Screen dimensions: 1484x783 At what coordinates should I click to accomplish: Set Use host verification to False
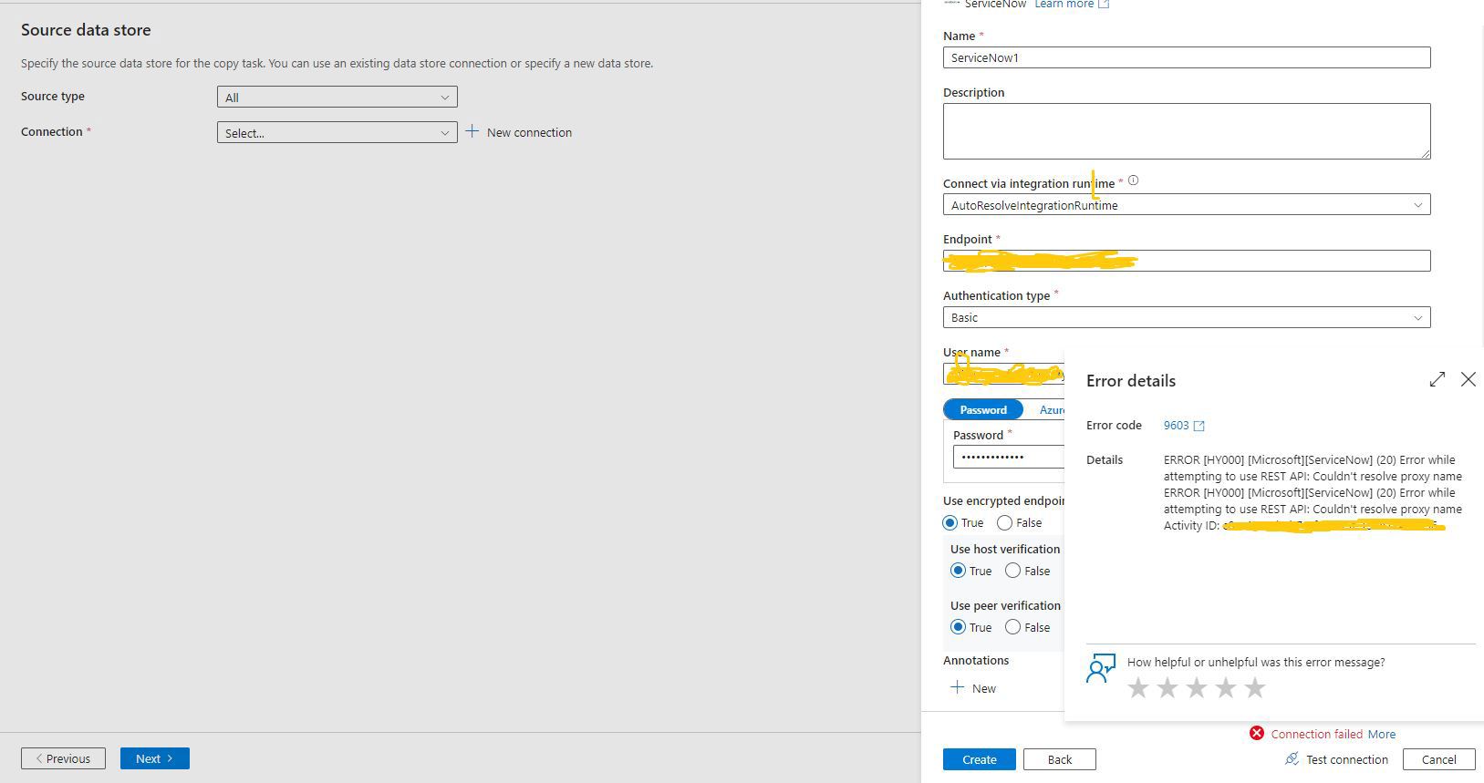coord(1012,571)
